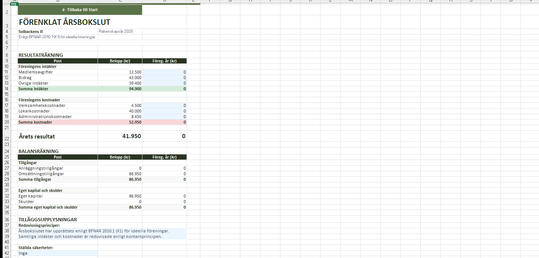Click the Solbackens IF name cell

coord(57,32)
